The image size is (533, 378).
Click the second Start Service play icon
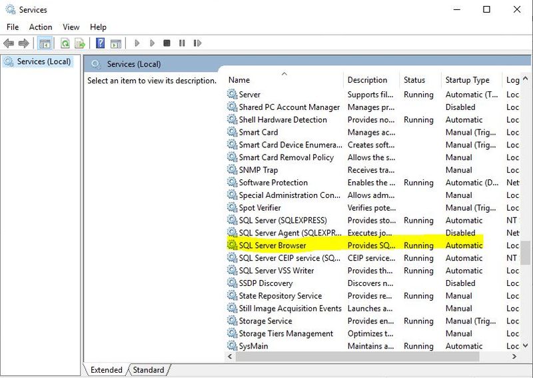pos(152,43)
